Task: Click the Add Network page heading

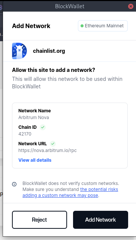Action: [31, 26]
